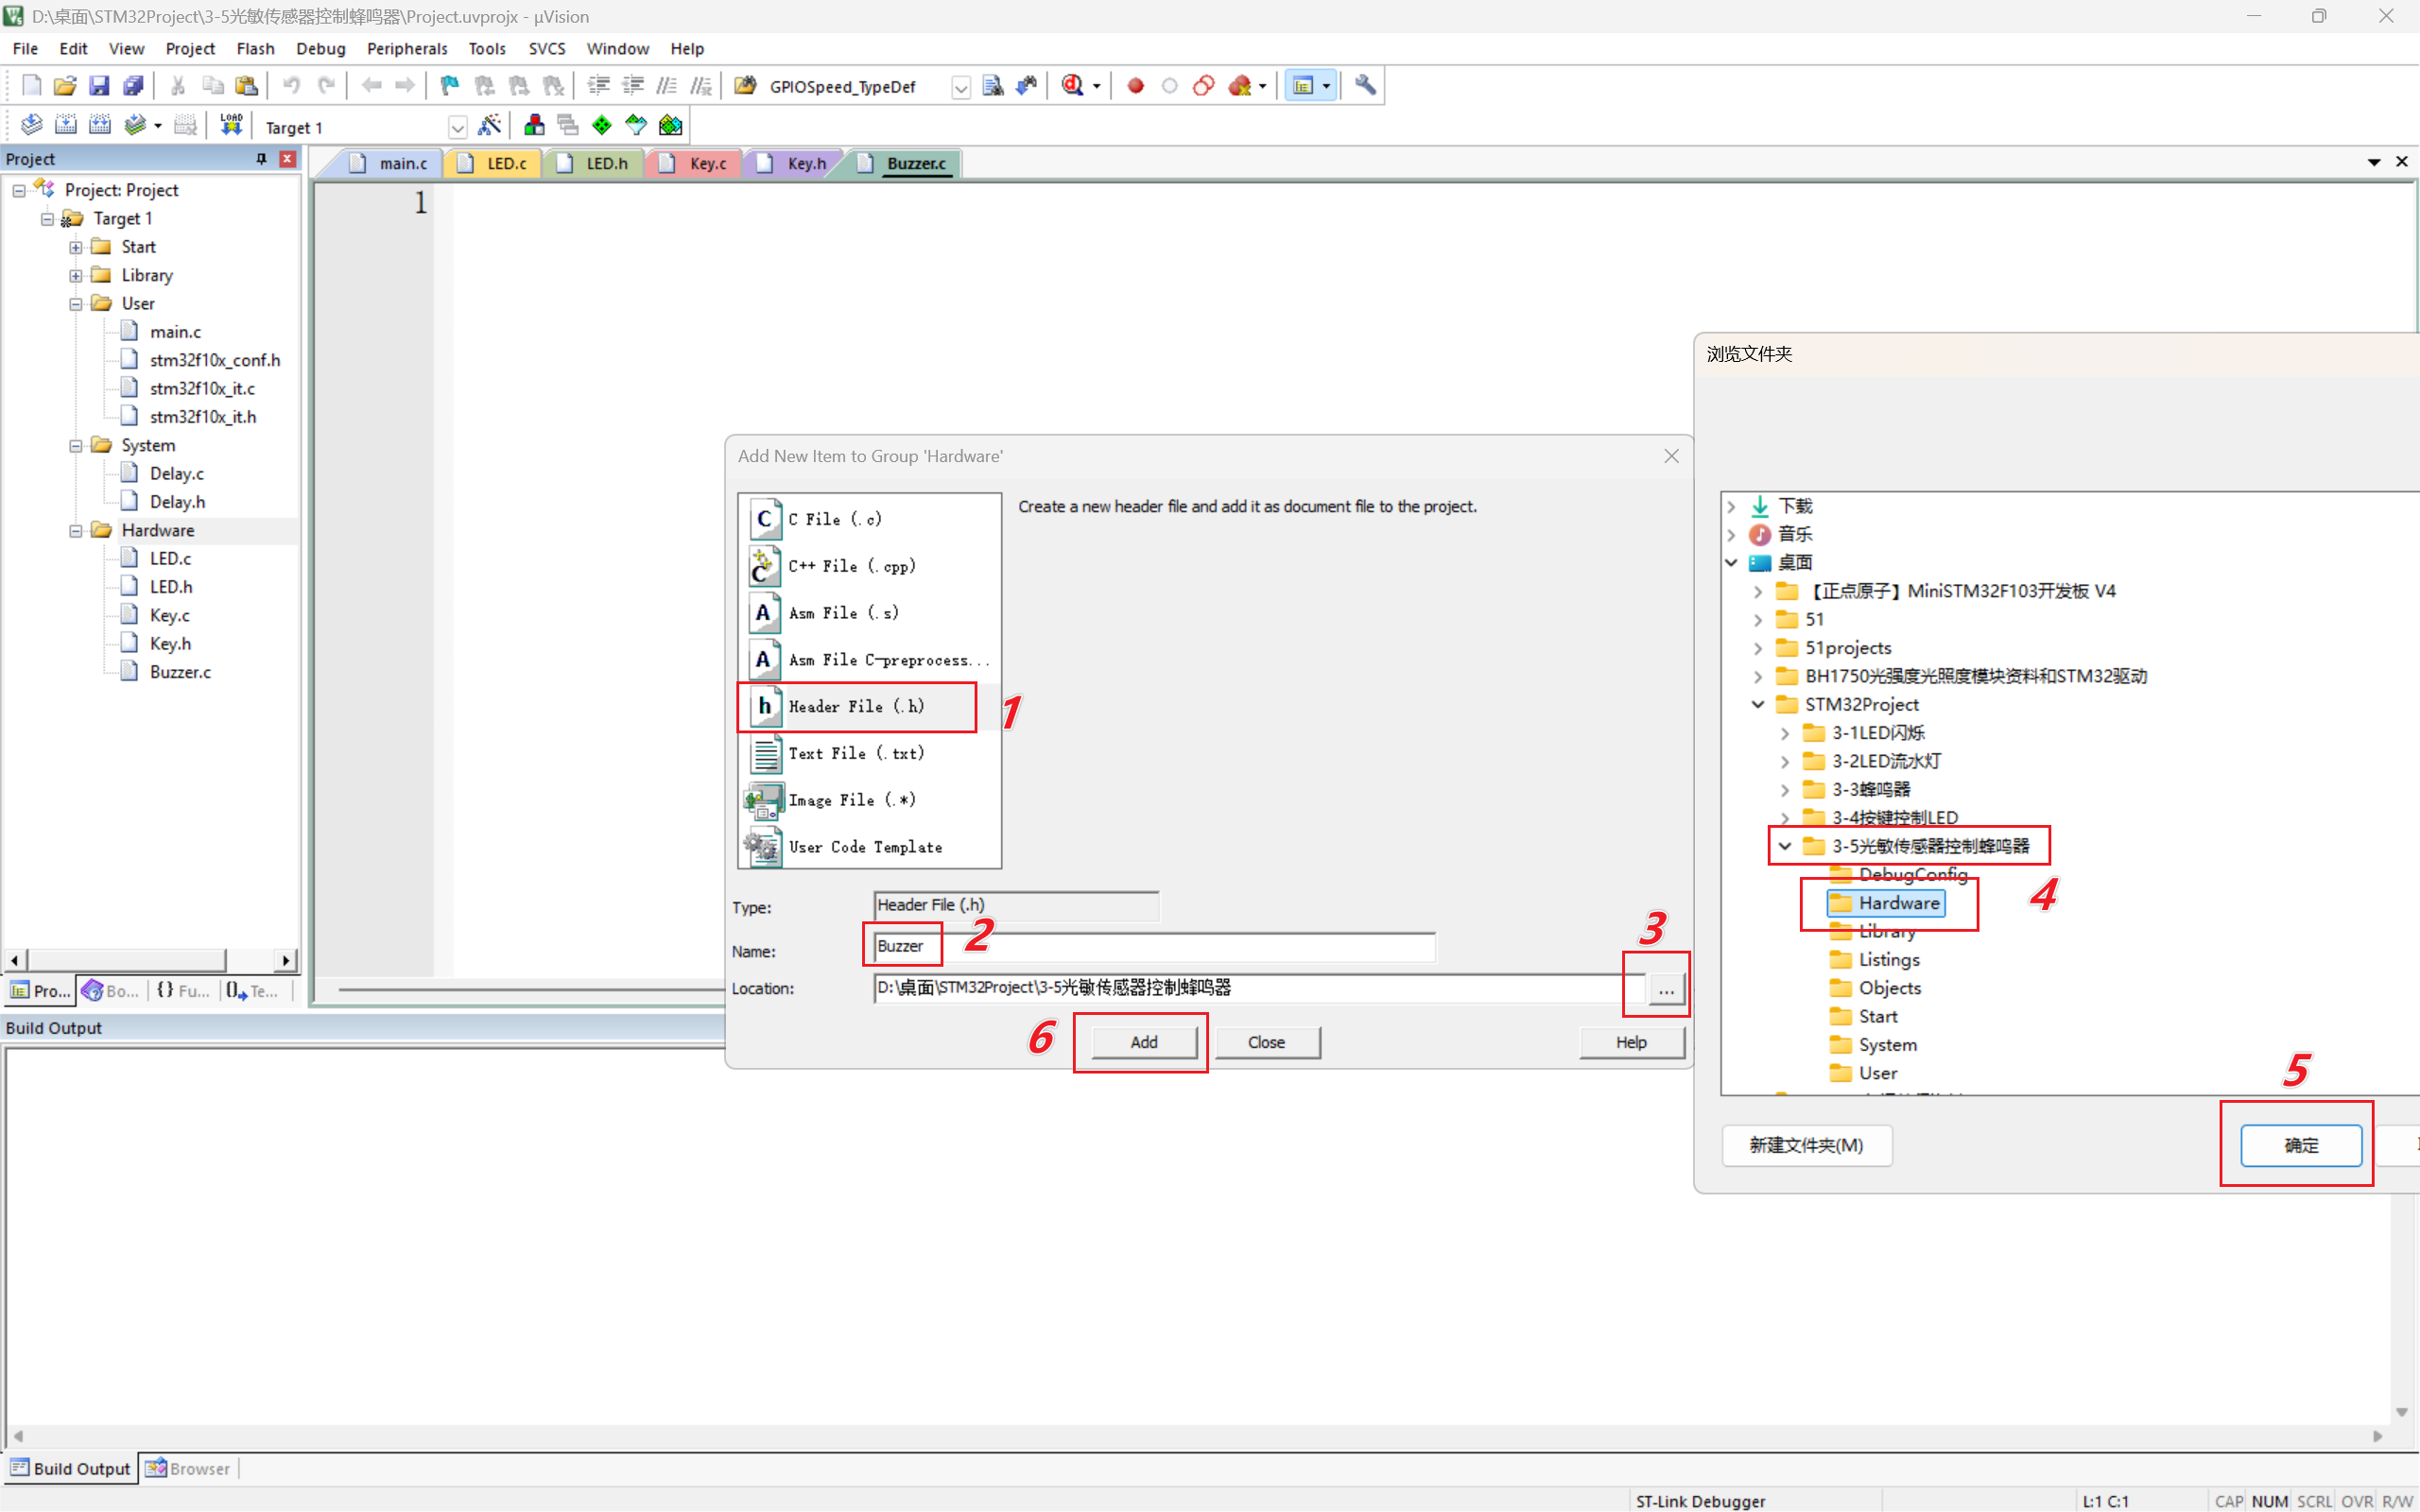The height and width of the screenshot is (1512, 2420).
Task: Switch to the LED.h editor tab
Action: (605, 164)
